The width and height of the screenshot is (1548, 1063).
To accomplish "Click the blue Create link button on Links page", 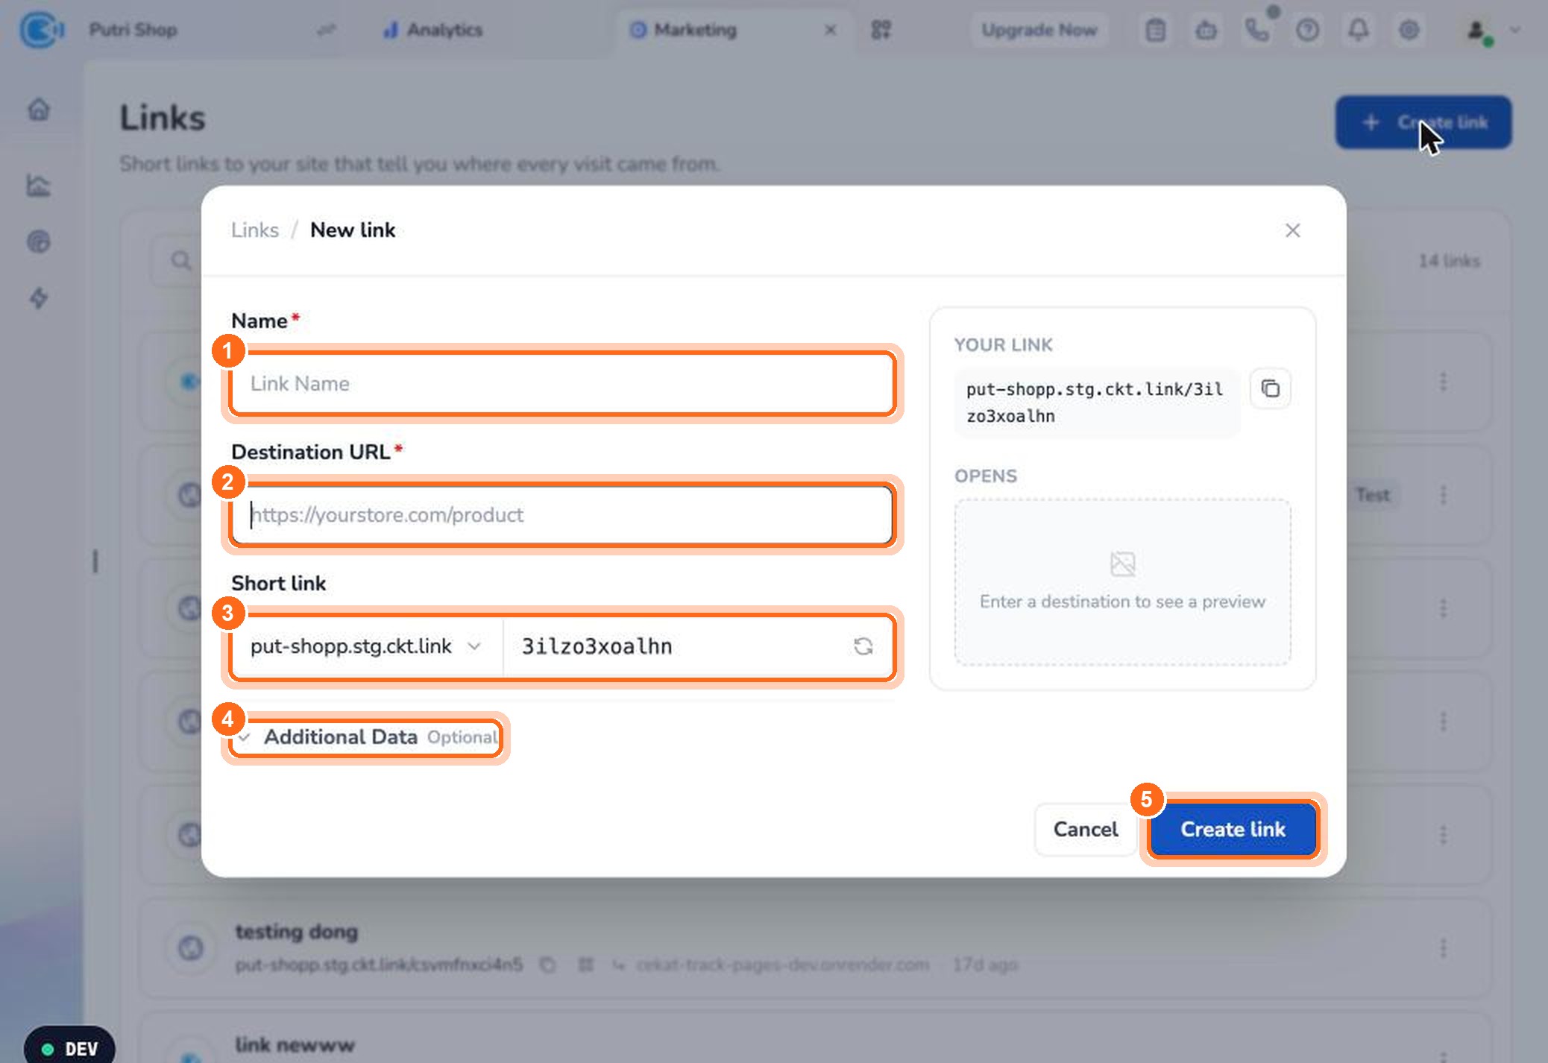I will [1423, 122].
